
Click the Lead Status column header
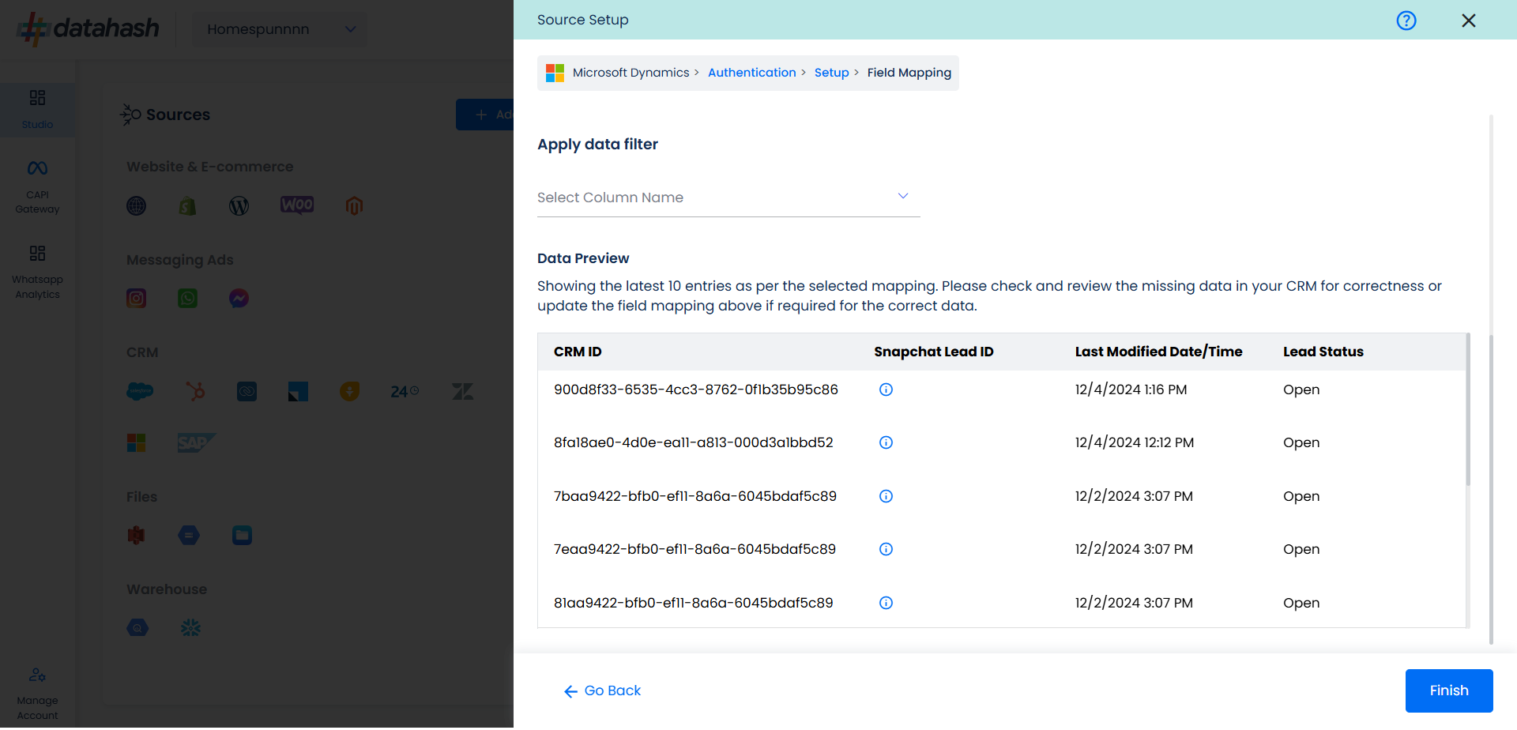coord(1323,352)
